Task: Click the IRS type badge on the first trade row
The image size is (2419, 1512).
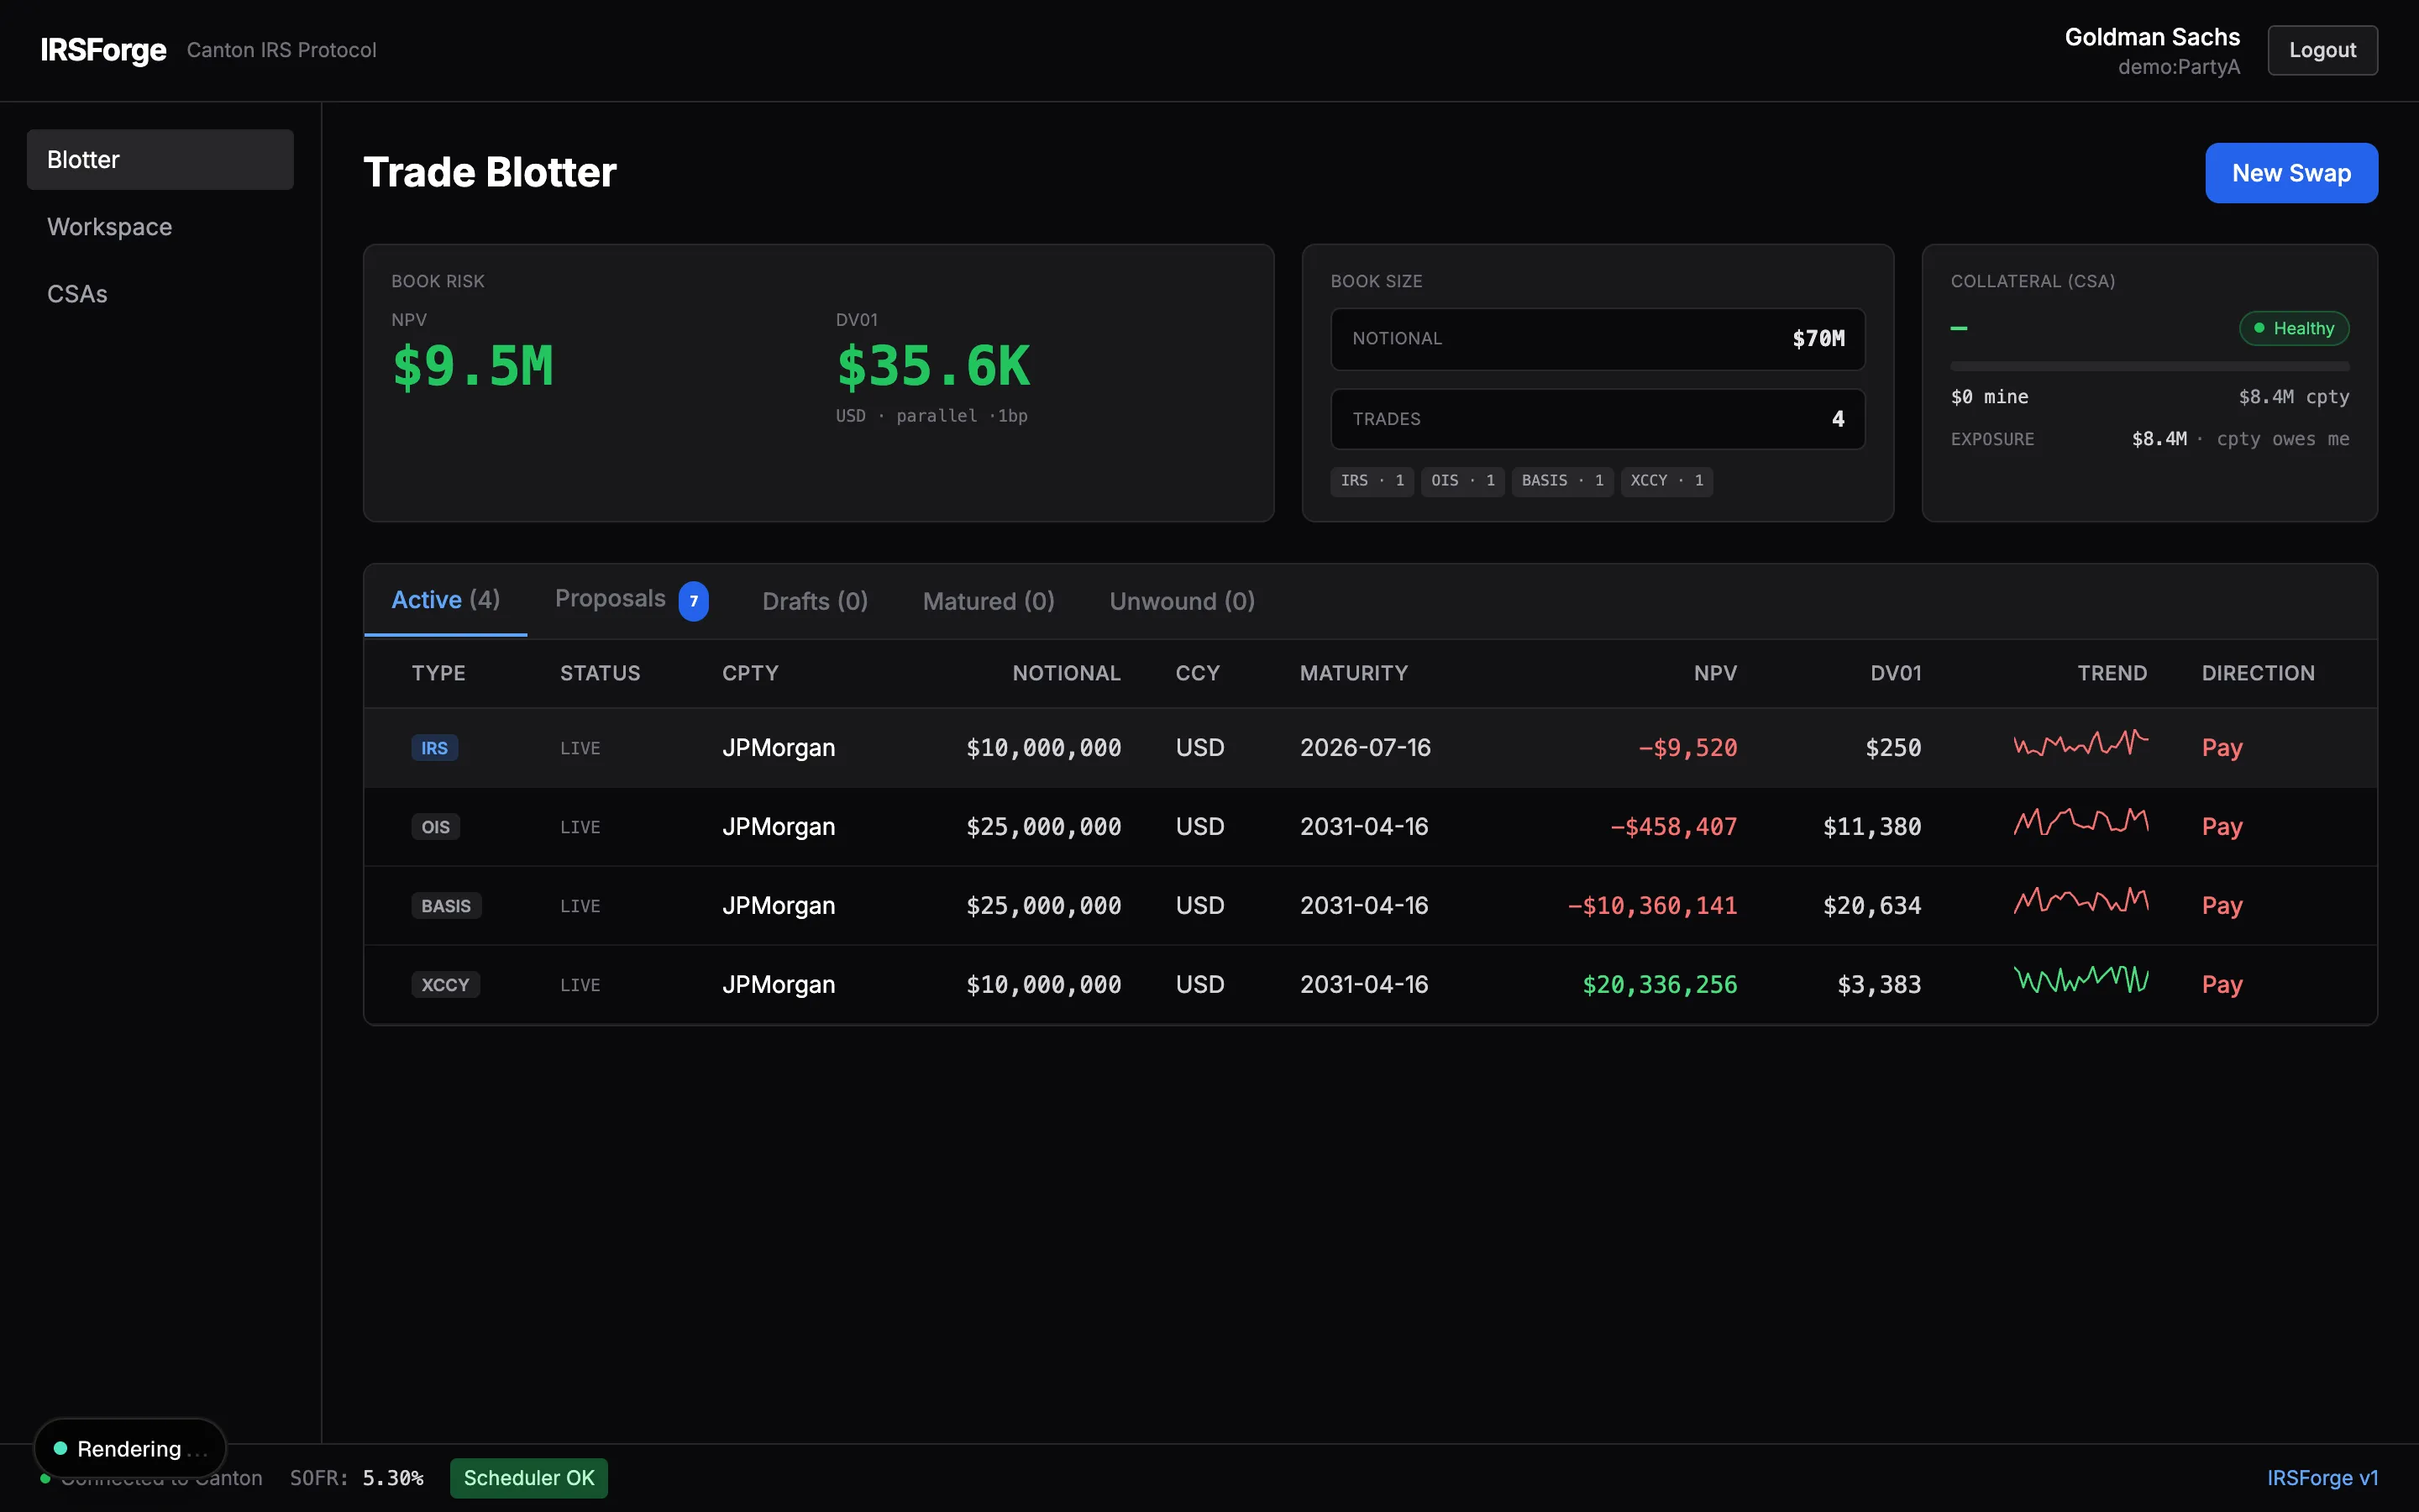Action: coord(435,747)
